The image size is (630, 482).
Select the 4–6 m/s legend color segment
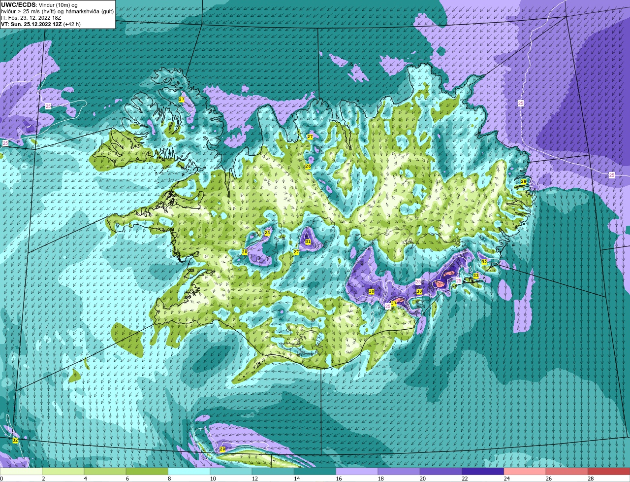[x=105, y=471]
